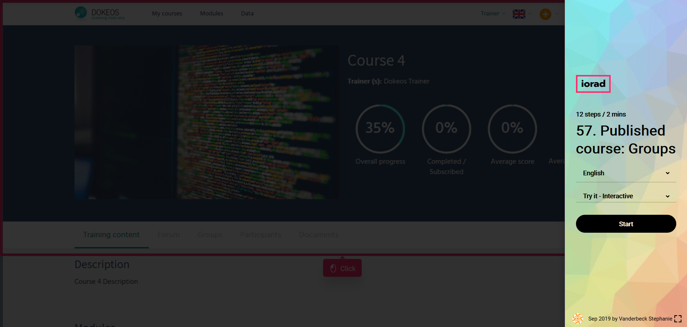Click the orange plus icon
Viewport: 687px width, 327px height.
pos(545,14)
